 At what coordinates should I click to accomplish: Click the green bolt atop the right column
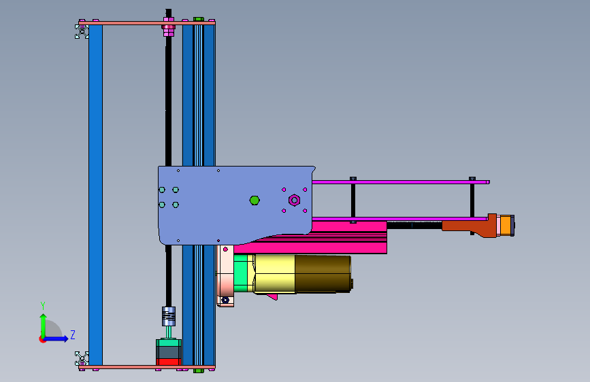pyautogui.click(x=199, y=19)
